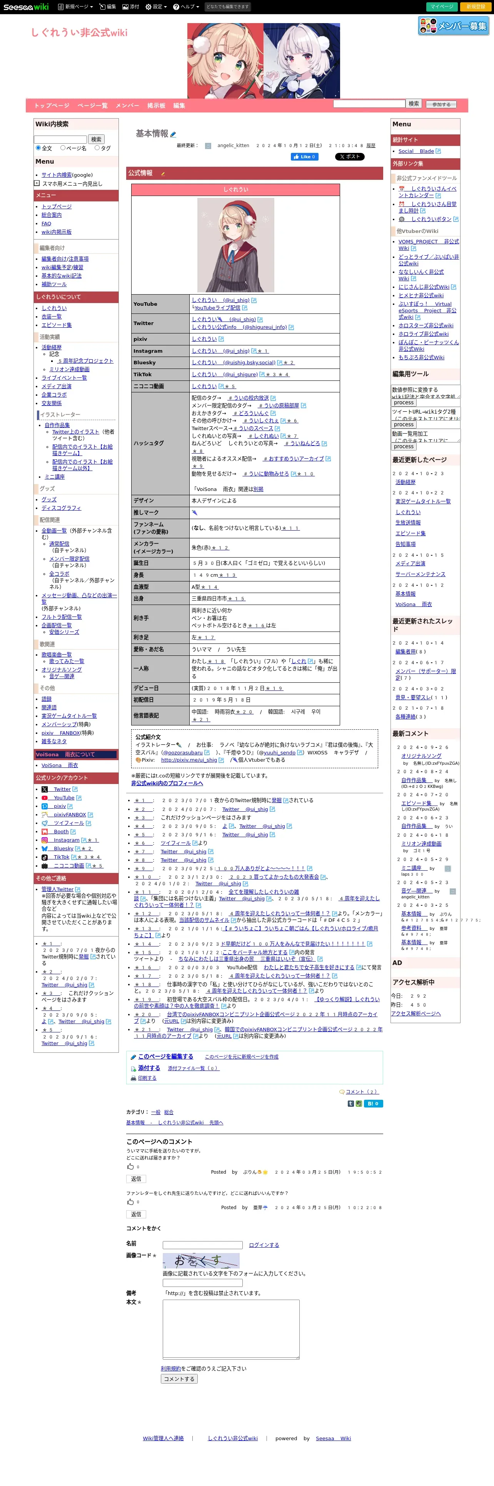
Task: Select the 全文 search radio button
Action: click(x=38, y=148)
